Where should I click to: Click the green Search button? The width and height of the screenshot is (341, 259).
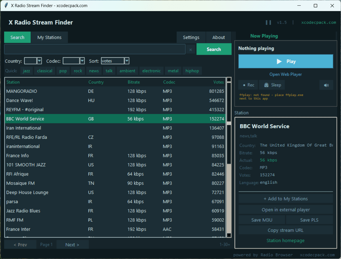[x=214, y=49]
